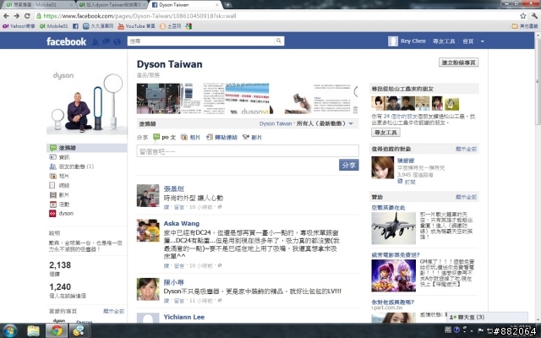
Task: Click in the Facebook search field
Action: 201,41
